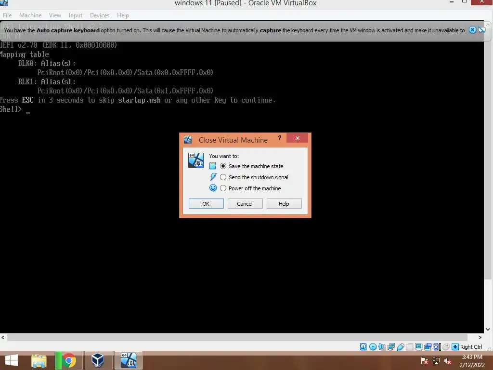Click the optical disc status icon
This screenshot has width=493, height=370.
tap(373, 347)
